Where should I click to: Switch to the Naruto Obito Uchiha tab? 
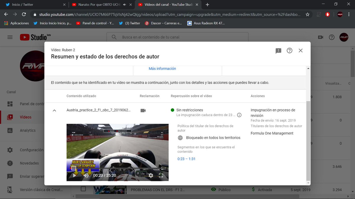[x=102, y=5]
